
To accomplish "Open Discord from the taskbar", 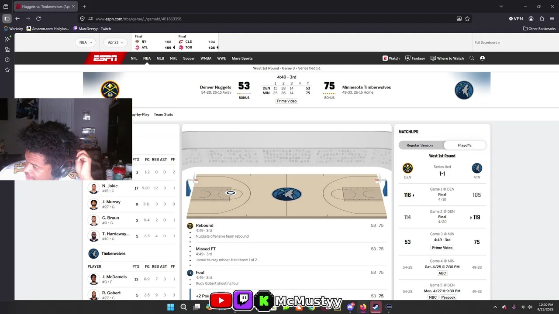I will [x=350, y=307].
